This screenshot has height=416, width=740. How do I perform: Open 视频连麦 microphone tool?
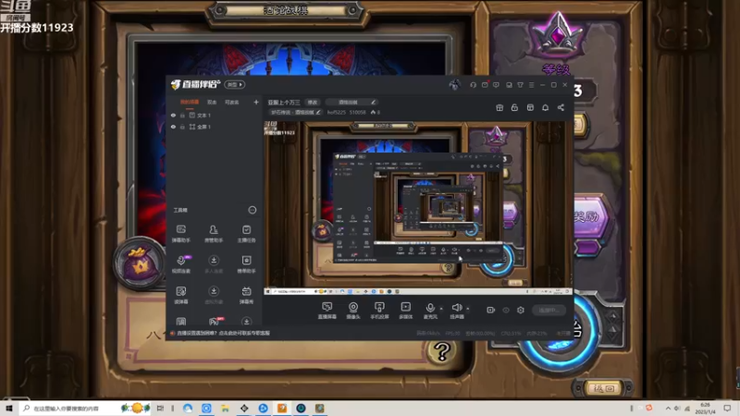(x=180, y=264)
